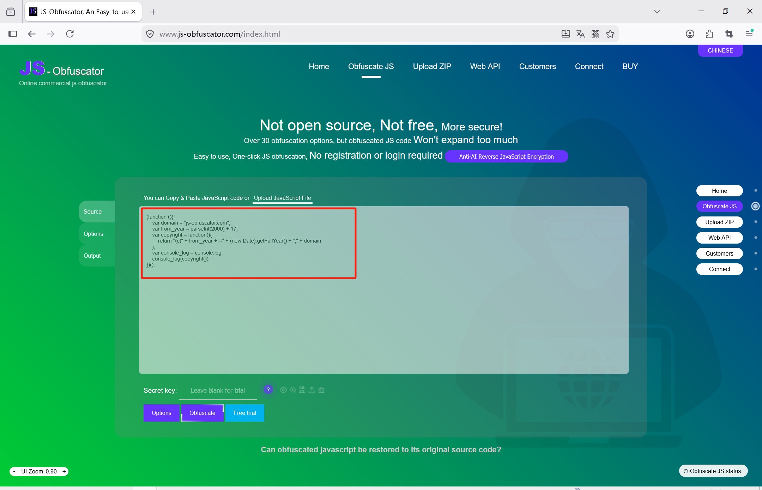Click inside the JavaScript source code editor
762x490 pixels.
click(x=384, y=290)
